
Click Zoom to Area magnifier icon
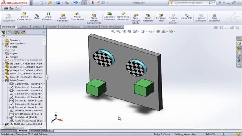point(118,32)
